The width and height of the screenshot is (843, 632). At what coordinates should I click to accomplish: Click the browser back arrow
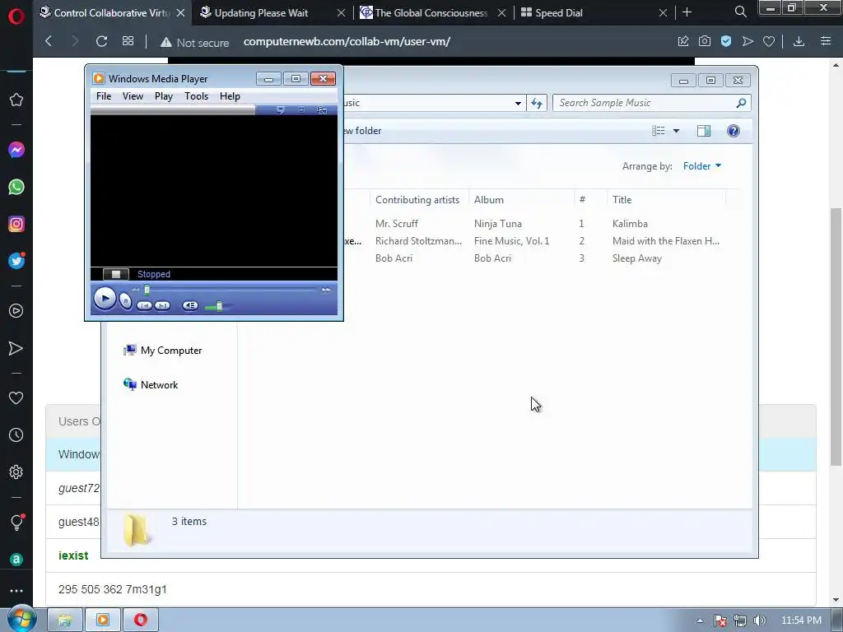pos(49,41)
